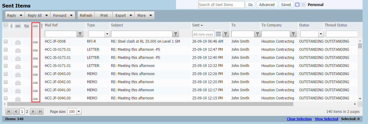Go to next page using arrow

(x=33, y=111)
